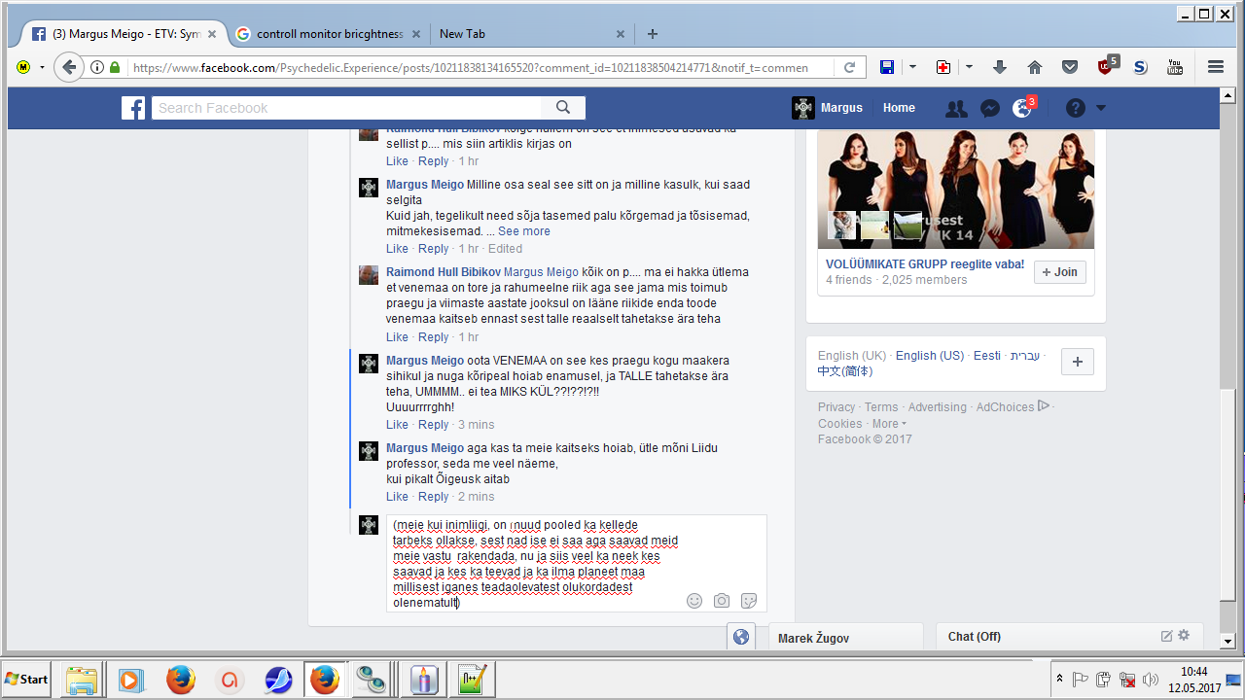Open Windows Explorer from the taskbar

point(82,679)
